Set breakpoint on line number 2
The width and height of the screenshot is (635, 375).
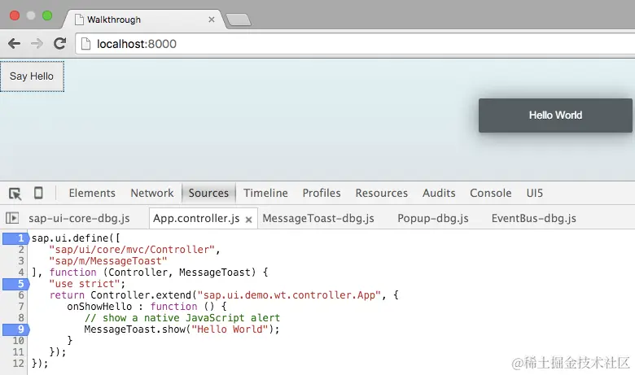tap(21, 250)
